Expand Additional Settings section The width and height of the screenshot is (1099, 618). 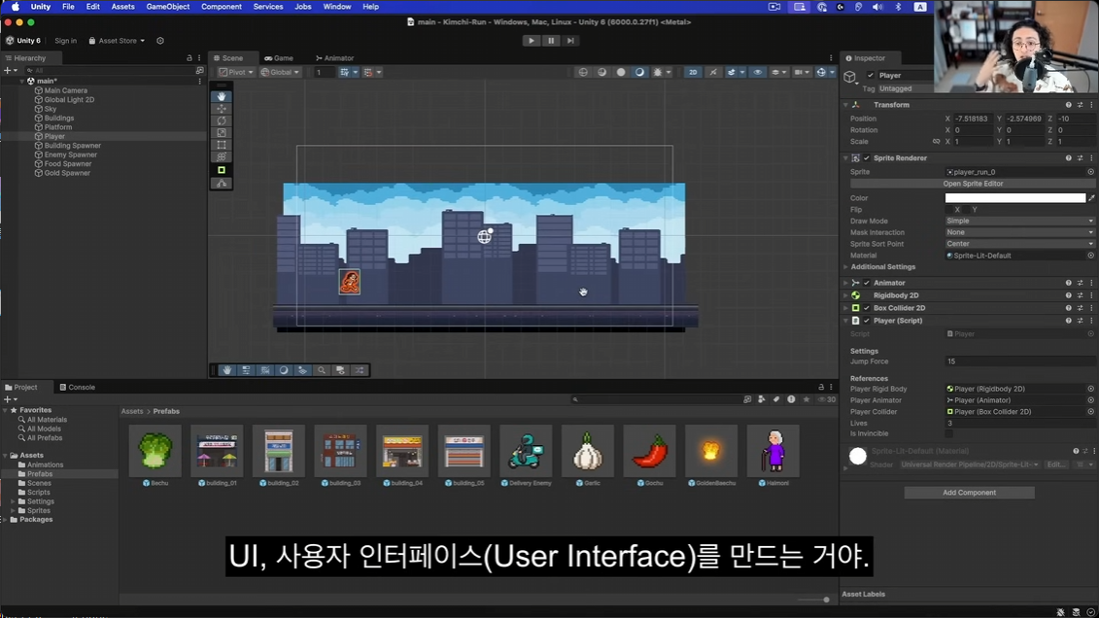(846, 267)
